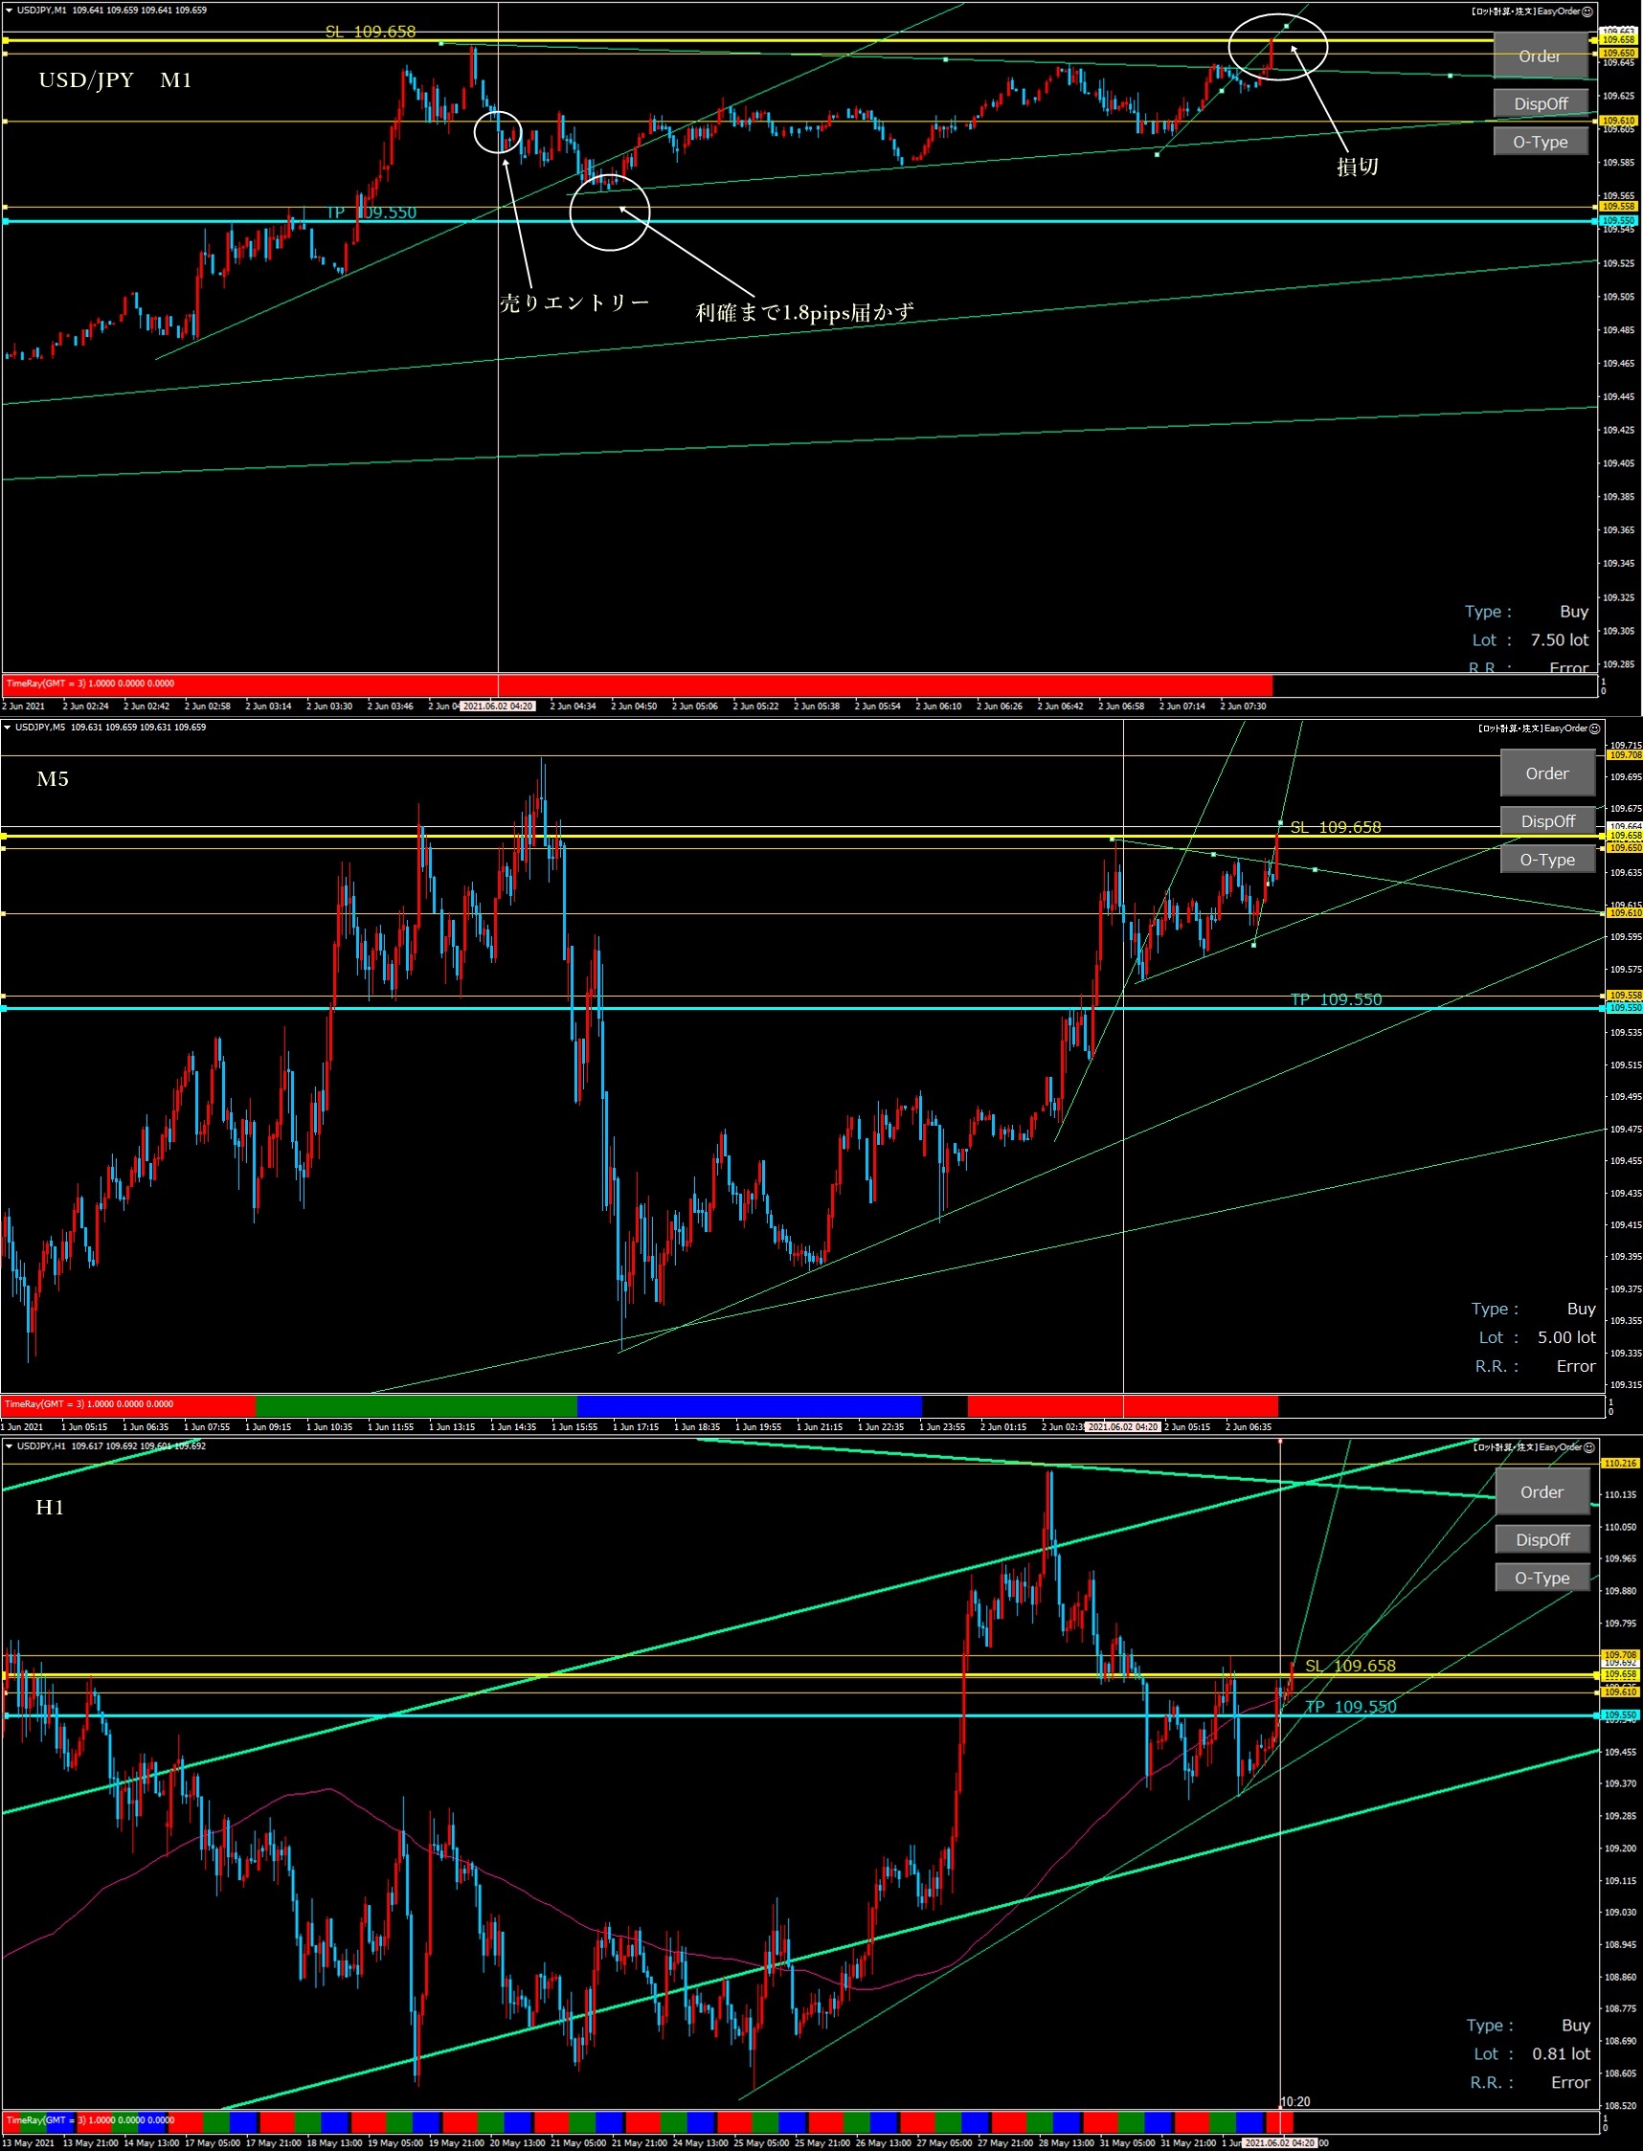Toggle DispOff on the M5 chart

1547,821
